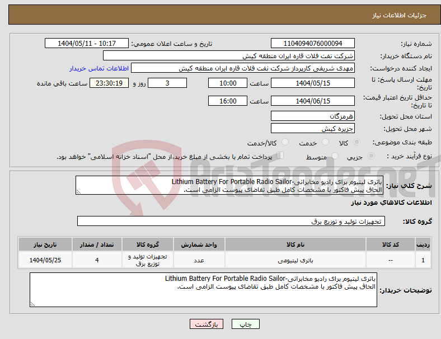Click the چاپ print button
This screenshot has height=339, width=441.
(x=246, y=324)
